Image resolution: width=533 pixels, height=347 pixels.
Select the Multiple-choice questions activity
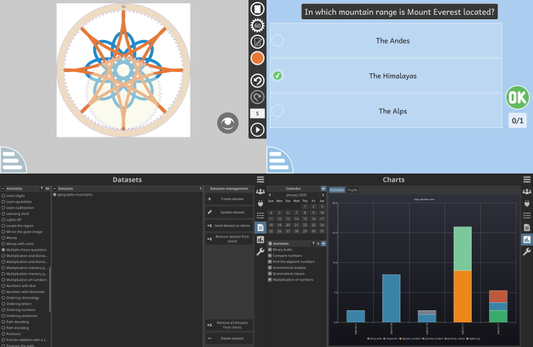pyautogui.click(x=25, y=250)
